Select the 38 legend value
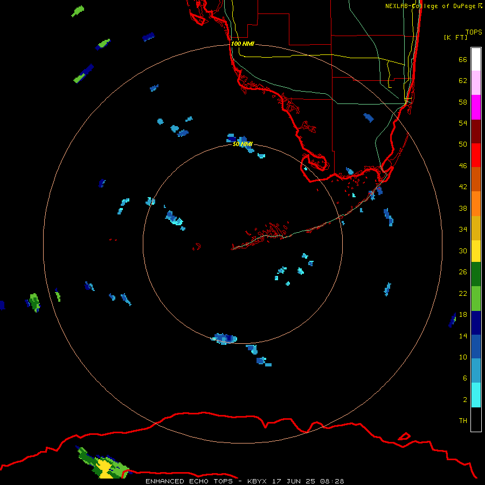Image resolution: width=485 pixels, height=485 pixels. tap(463, 208)
